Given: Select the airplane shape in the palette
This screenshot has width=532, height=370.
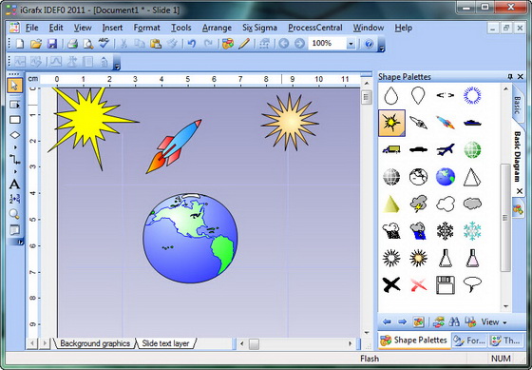Looking at the screenshot, I should [446, 149].
